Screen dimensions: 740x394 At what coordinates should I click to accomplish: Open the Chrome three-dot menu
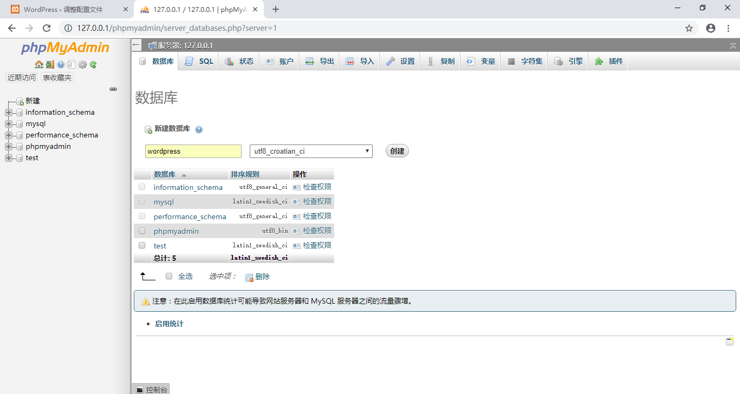729,28
